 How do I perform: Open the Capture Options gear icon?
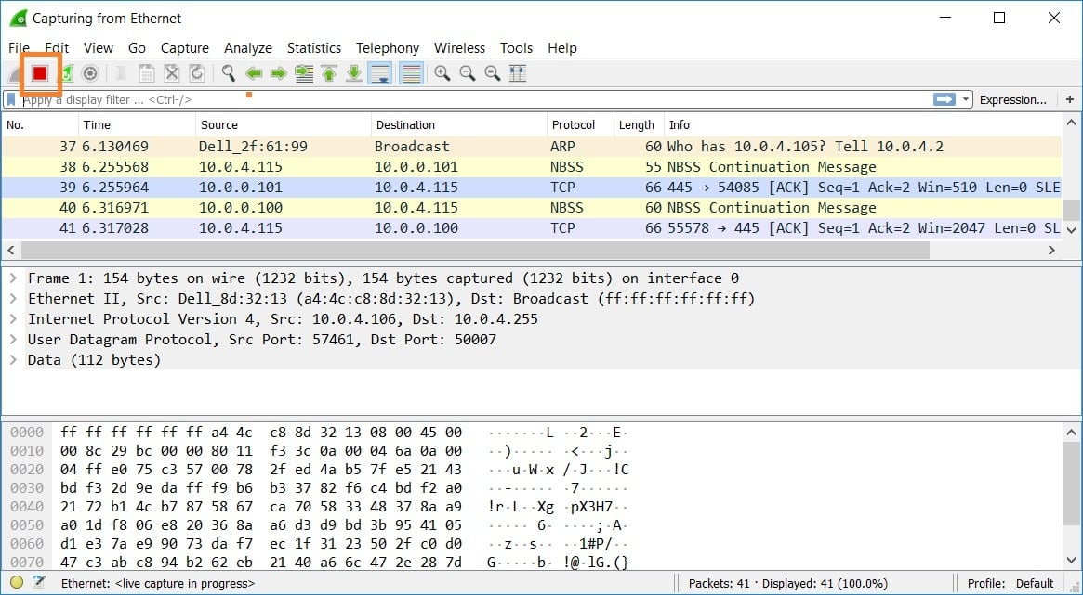89,72
